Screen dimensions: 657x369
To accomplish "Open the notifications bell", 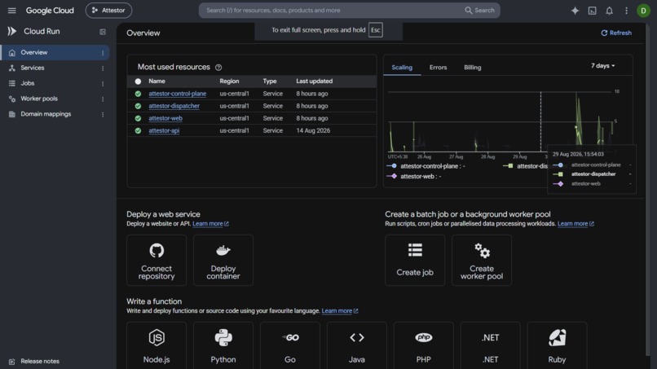I will tap(609, 11).
